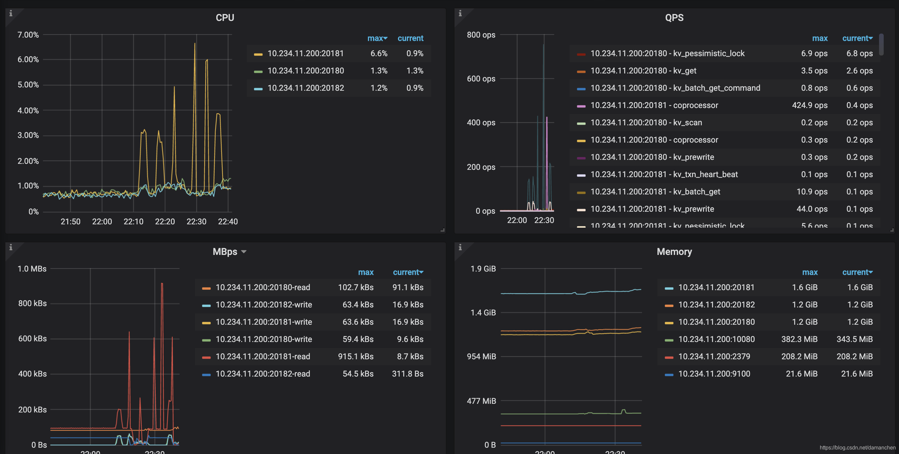The height and width of the screenshot is (454, 899).
Task: Click pink swatch for 20181 coprocessor series
Action: click(581, 106)
